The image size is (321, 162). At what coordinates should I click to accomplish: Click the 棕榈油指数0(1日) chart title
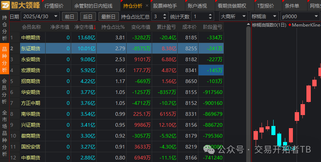point(269,25)
